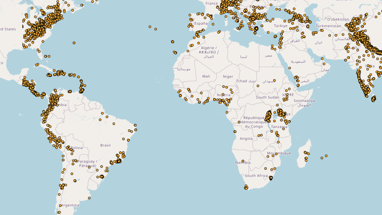
Task: Click the westernmost mid-Atlantic marker west of España
Action: [150, 27]
